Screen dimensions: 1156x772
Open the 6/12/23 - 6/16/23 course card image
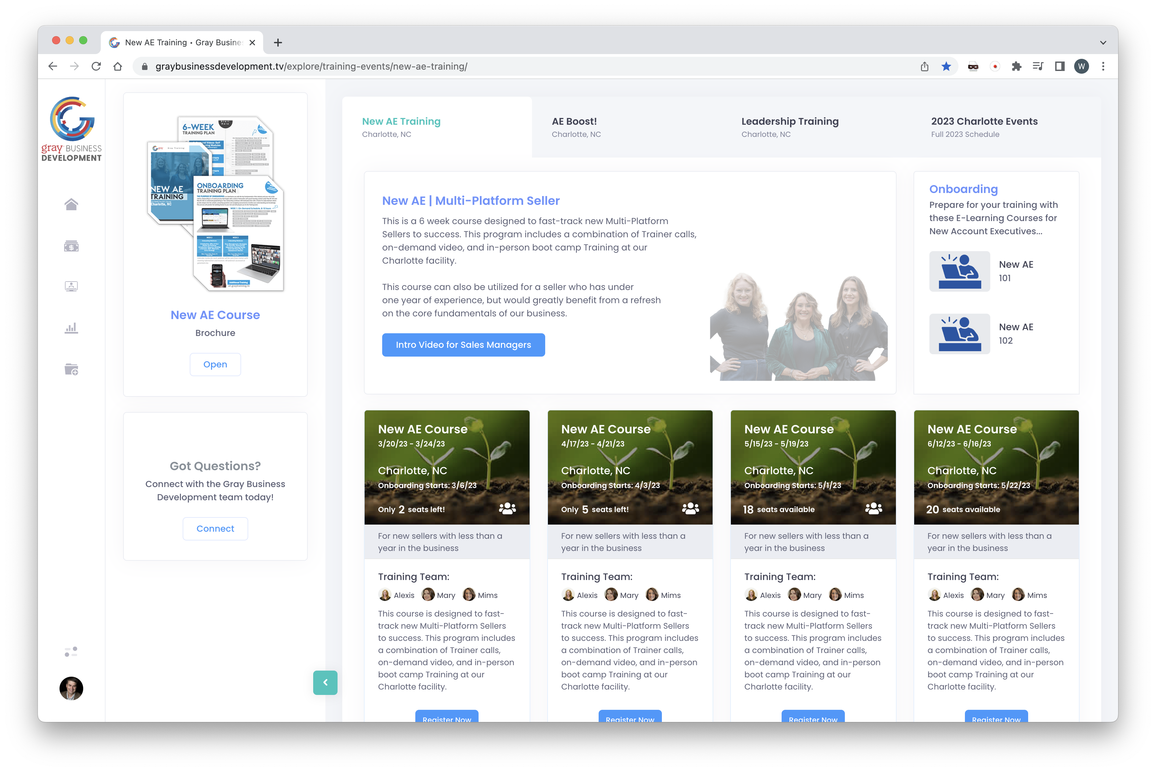(x=996, y=467)
